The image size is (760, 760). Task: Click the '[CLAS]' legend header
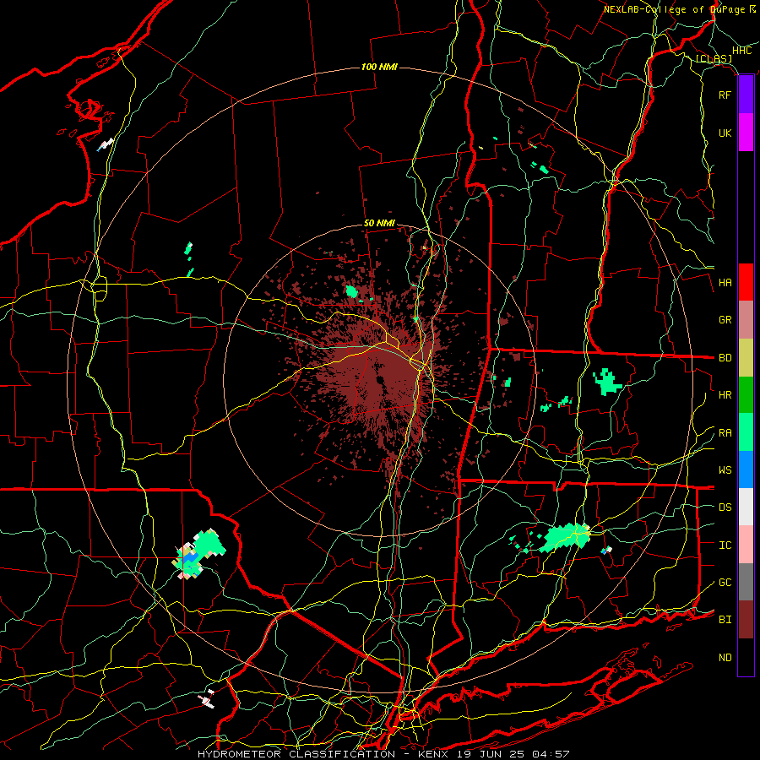714,59
